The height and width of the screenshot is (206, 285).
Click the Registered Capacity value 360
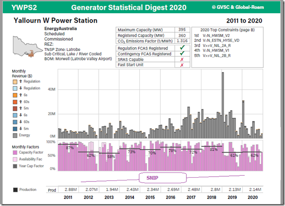click(182, 35)
